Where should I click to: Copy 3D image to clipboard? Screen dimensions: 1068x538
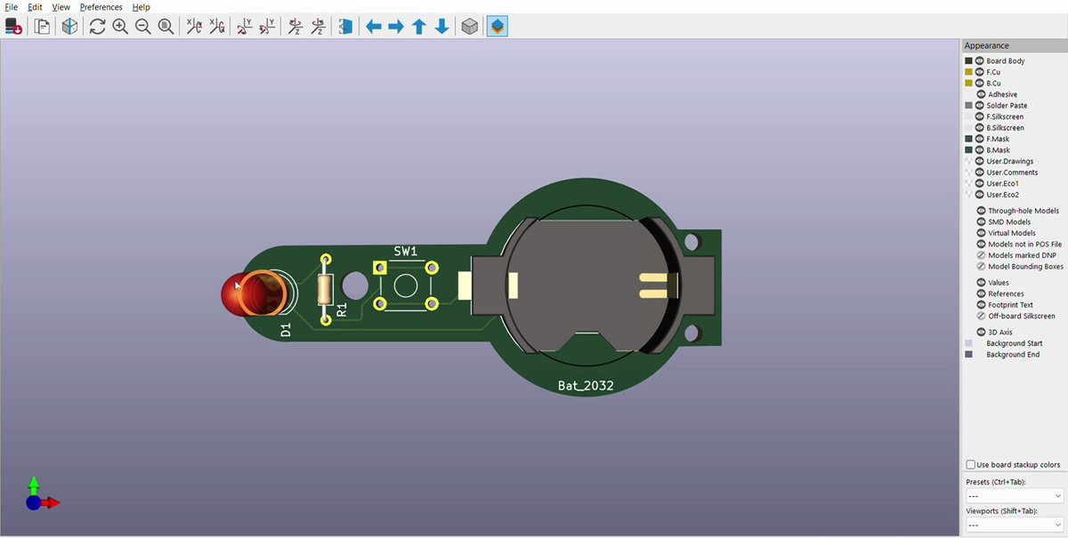click(42, 27)
